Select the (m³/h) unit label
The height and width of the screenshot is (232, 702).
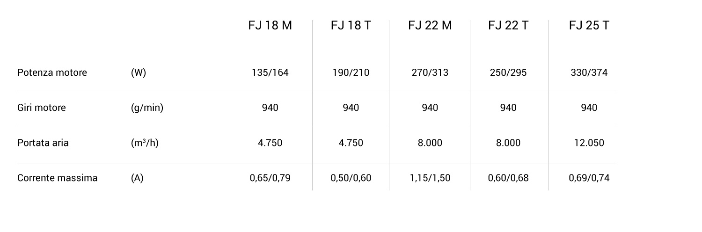click(145, 143)
